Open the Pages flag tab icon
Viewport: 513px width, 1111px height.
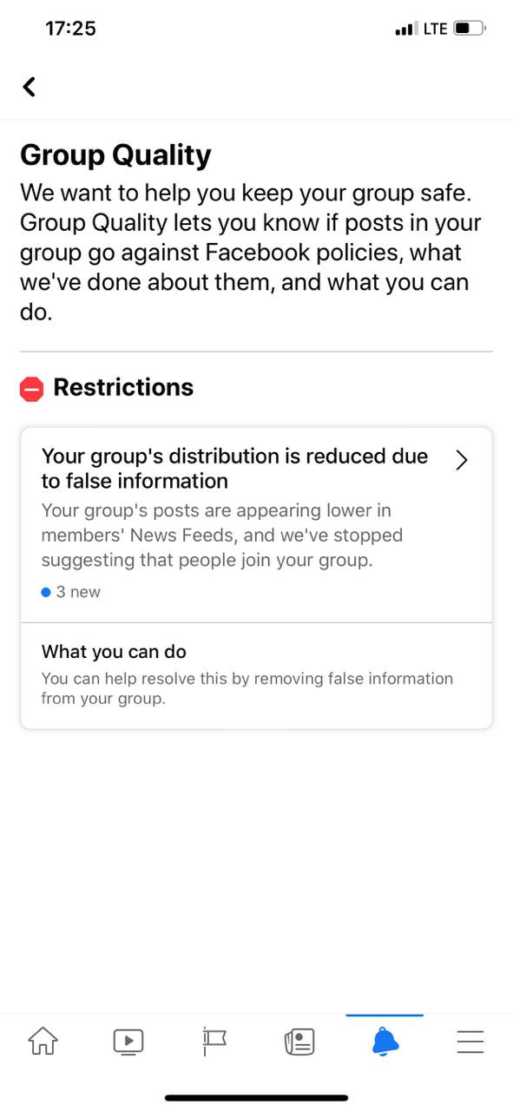[214, 1041]
